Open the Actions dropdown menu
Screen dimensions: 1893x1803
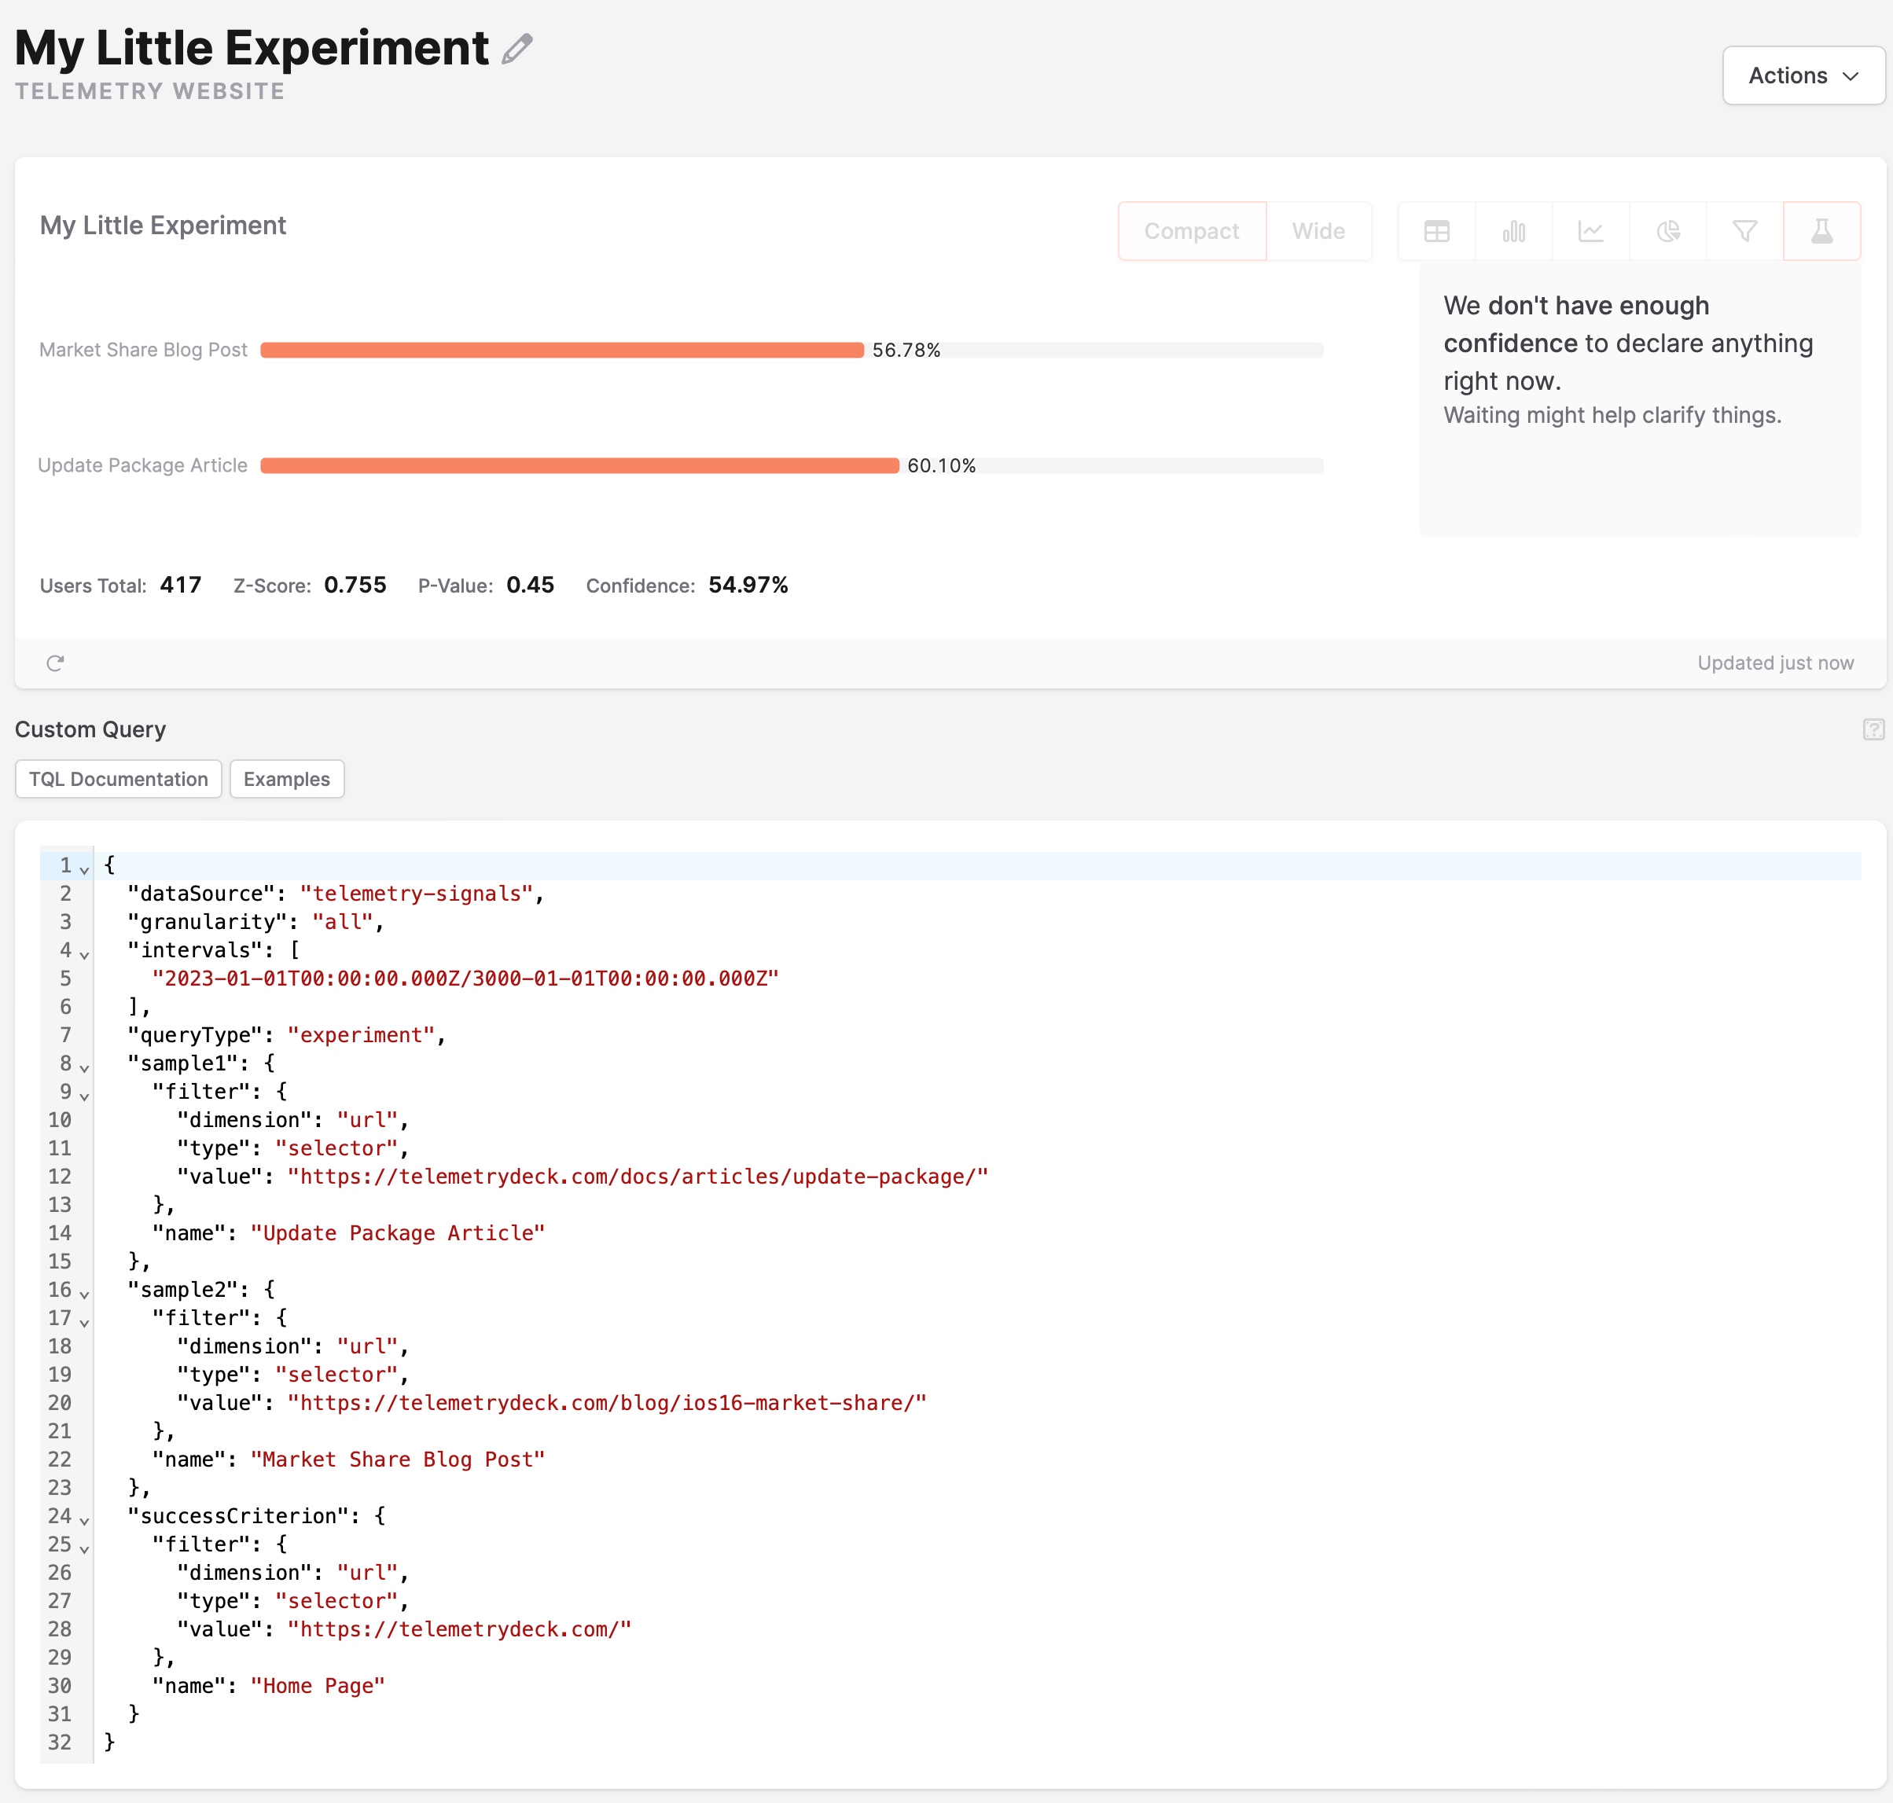coord(1803,75)
